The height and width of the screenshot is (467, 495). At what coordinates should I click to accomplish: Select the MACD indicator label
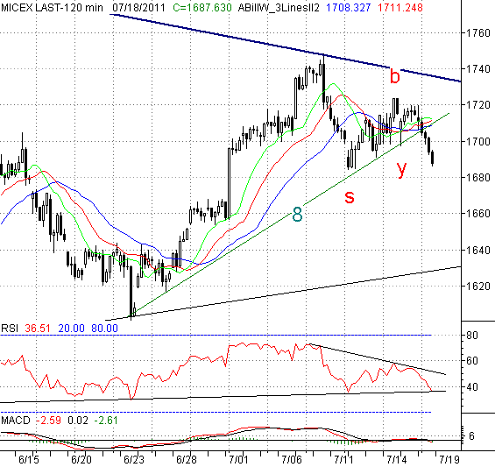pyautogui.click(x=16, y=421)
